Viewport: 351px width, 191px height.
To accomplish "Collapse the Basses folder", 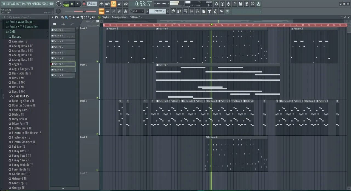I will (x=16, y=36).
